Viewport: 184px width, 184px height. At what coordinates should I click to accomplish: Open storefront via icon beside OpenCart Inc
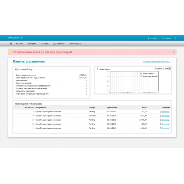pyautogui.click(x=22, y=38)
